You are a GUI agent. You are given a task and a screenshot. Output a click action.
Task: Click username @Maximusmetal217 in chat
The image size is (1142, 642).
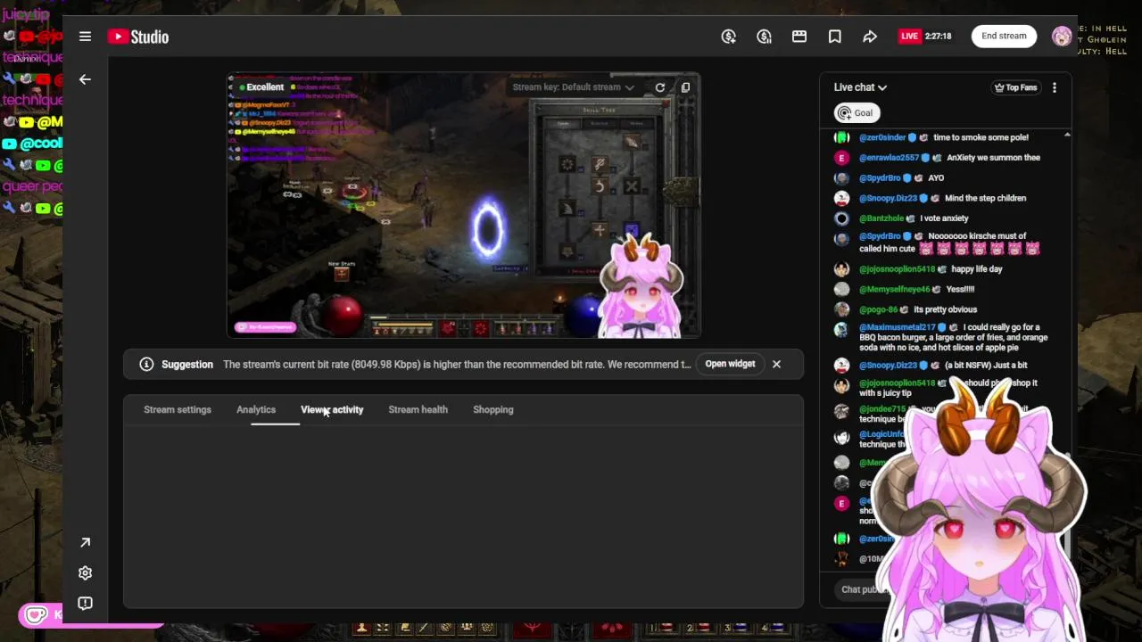coord(898,327)
